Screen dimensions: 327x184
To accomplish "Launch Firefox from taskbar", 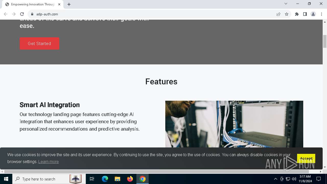I will pyautogui.click(x=130, y=179).
